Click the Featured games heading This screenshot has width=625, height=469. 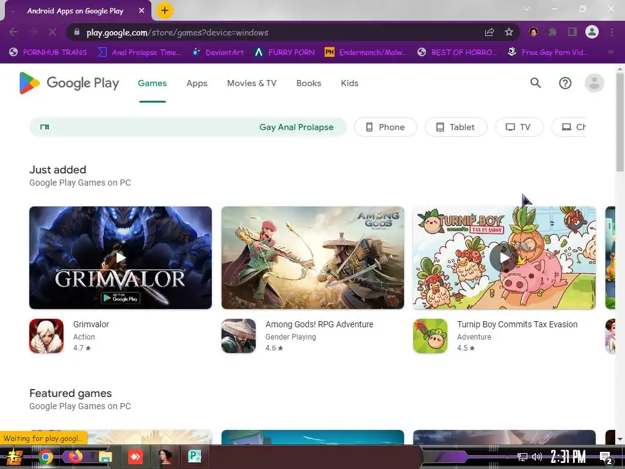point(71,393)
